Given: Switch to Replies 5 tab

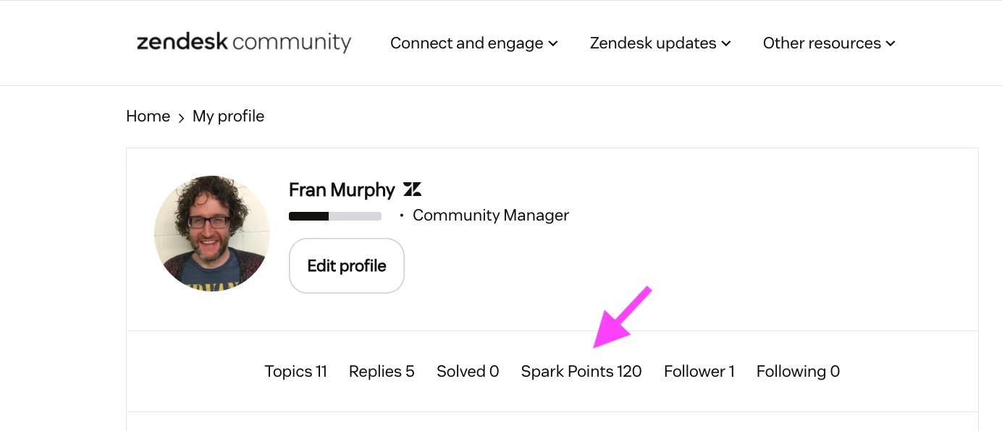Looking at the screenshot, I should (x=382, y=371).
